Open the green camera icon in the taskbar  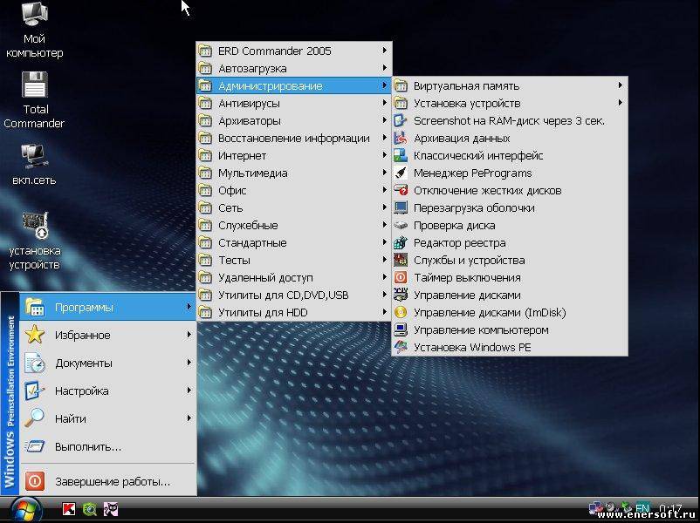tap(90, 509)
